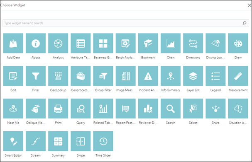Image resolution: width=252 pixels, height=162 pixels.
Task: Choose the Print widget
Action: (58, 109)
